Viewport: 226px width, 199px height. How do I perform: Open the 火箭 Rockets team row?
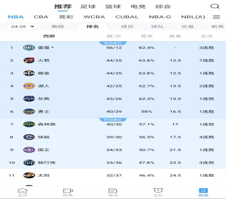point(113,61)
